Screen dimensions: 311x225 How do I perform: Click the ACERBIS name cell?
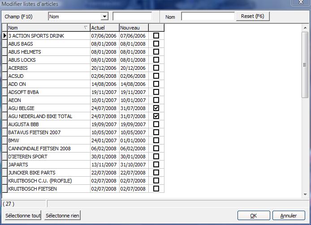tap(49, 68)
